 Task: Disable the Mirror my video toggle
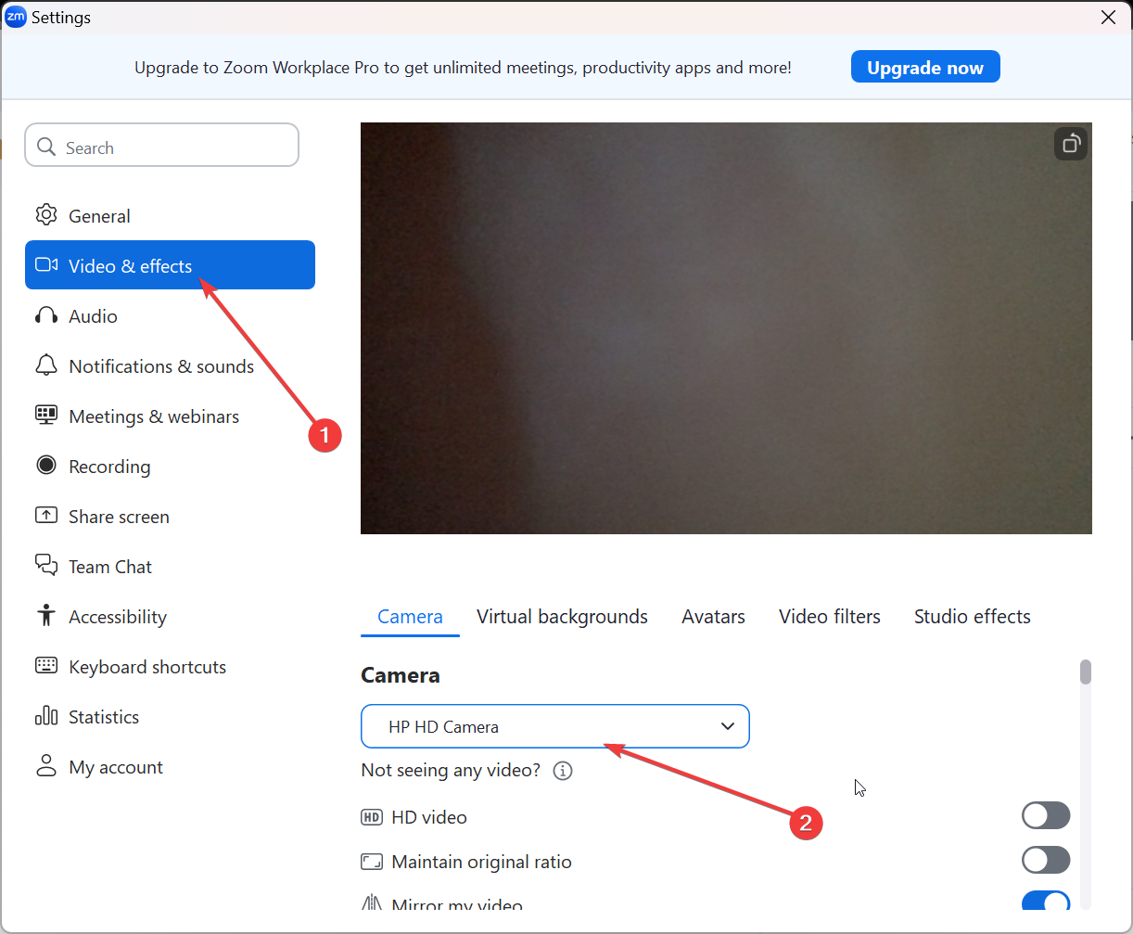pyautogui.click(x=1046, y=902)
